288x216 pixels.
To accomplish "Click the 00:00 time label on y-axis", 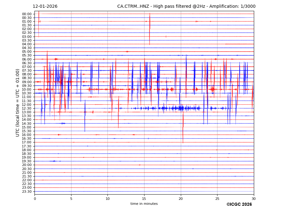I will (x=27, y=14).
